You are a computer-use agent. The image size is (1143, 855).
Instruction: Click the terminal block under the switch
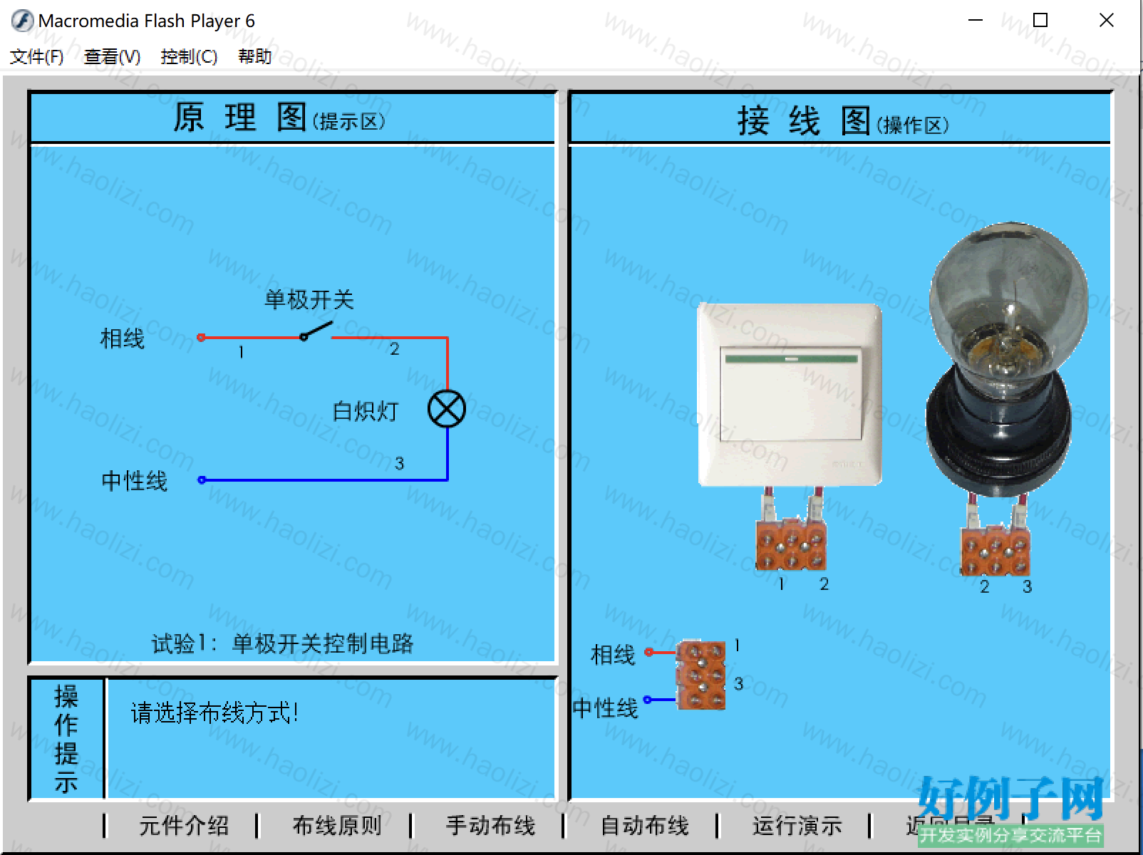[x=791, y=545]
